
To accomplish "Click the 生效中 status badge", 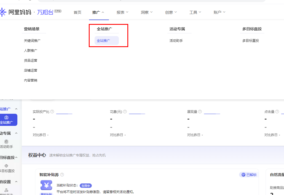I will coord(85,186).
